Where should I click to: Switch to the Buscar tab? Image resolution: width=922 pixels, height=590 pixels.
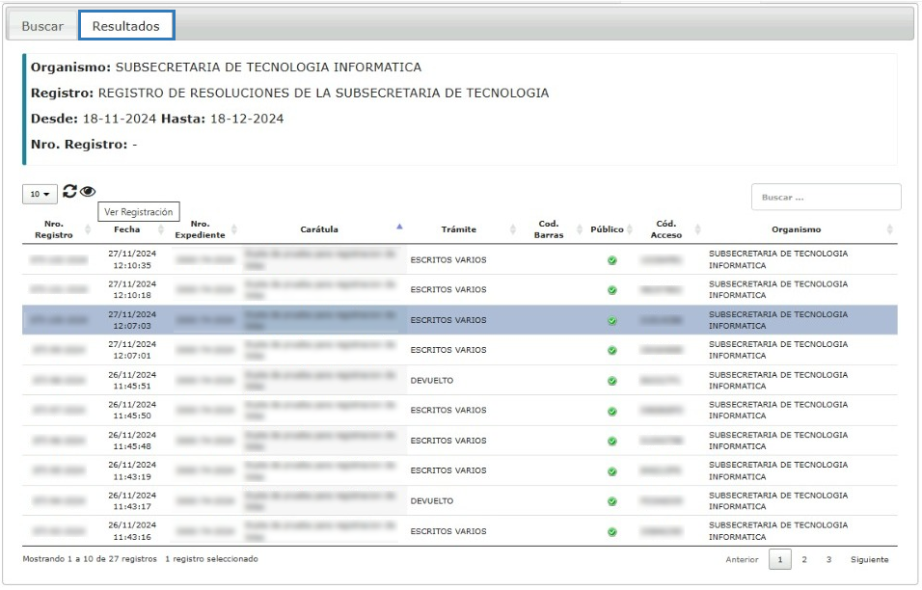tap(42, 26)
